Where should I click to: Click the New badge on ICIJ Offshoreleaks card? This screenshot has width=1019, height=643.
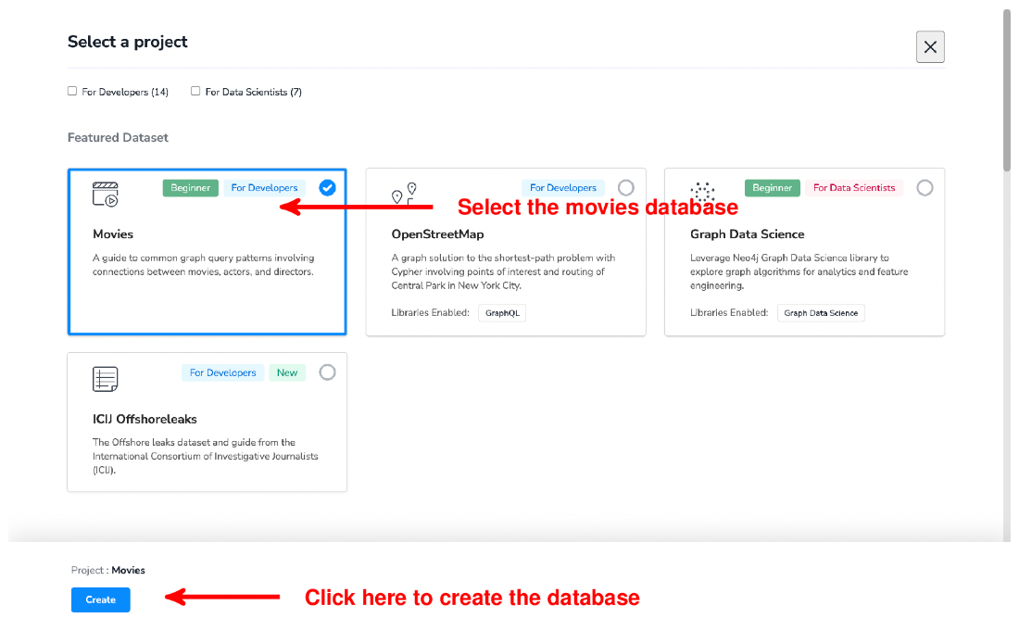(287, 372)
